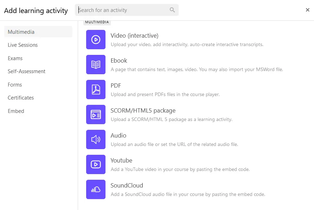Select the Youtube player icon
314x210 pixels.
point(96,164)
